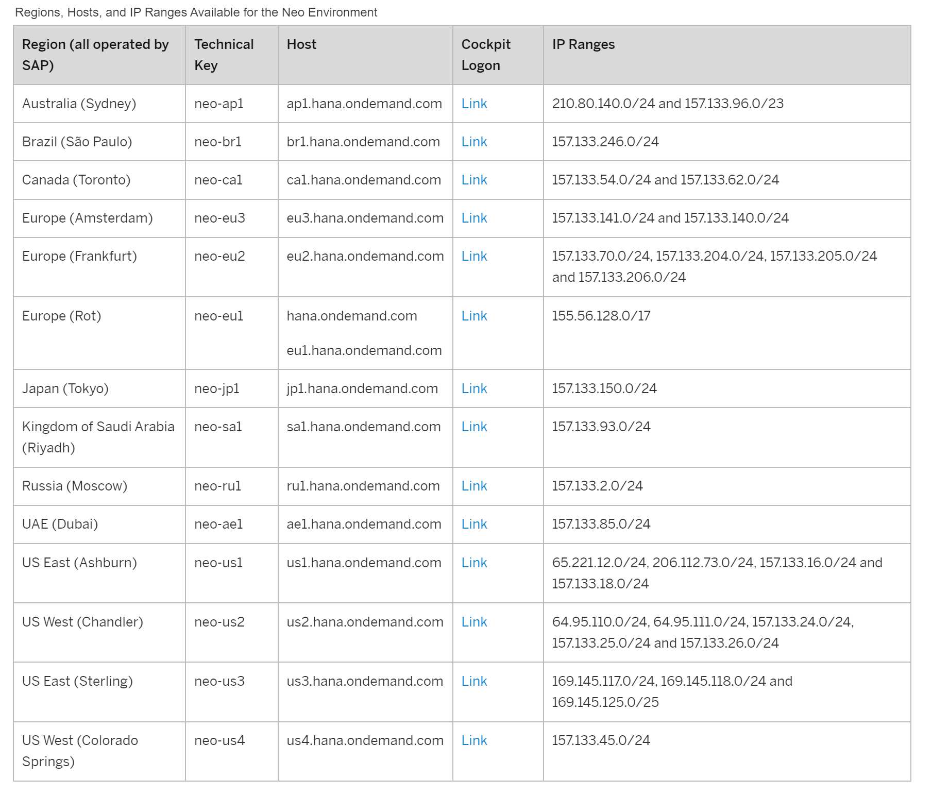Open the Cockpit Logon link for UAE (Dubai)

tap(474, 524)
